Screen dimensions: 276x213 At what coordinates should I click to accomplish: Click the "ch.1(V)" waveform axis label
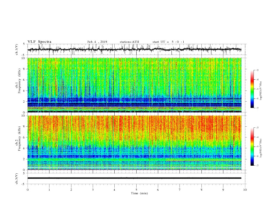pos(17,49)
